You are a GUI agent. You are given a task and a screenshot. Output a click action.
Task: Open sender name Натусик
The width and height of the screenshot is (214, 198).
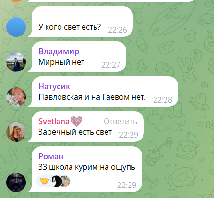(x=54, y=86)
